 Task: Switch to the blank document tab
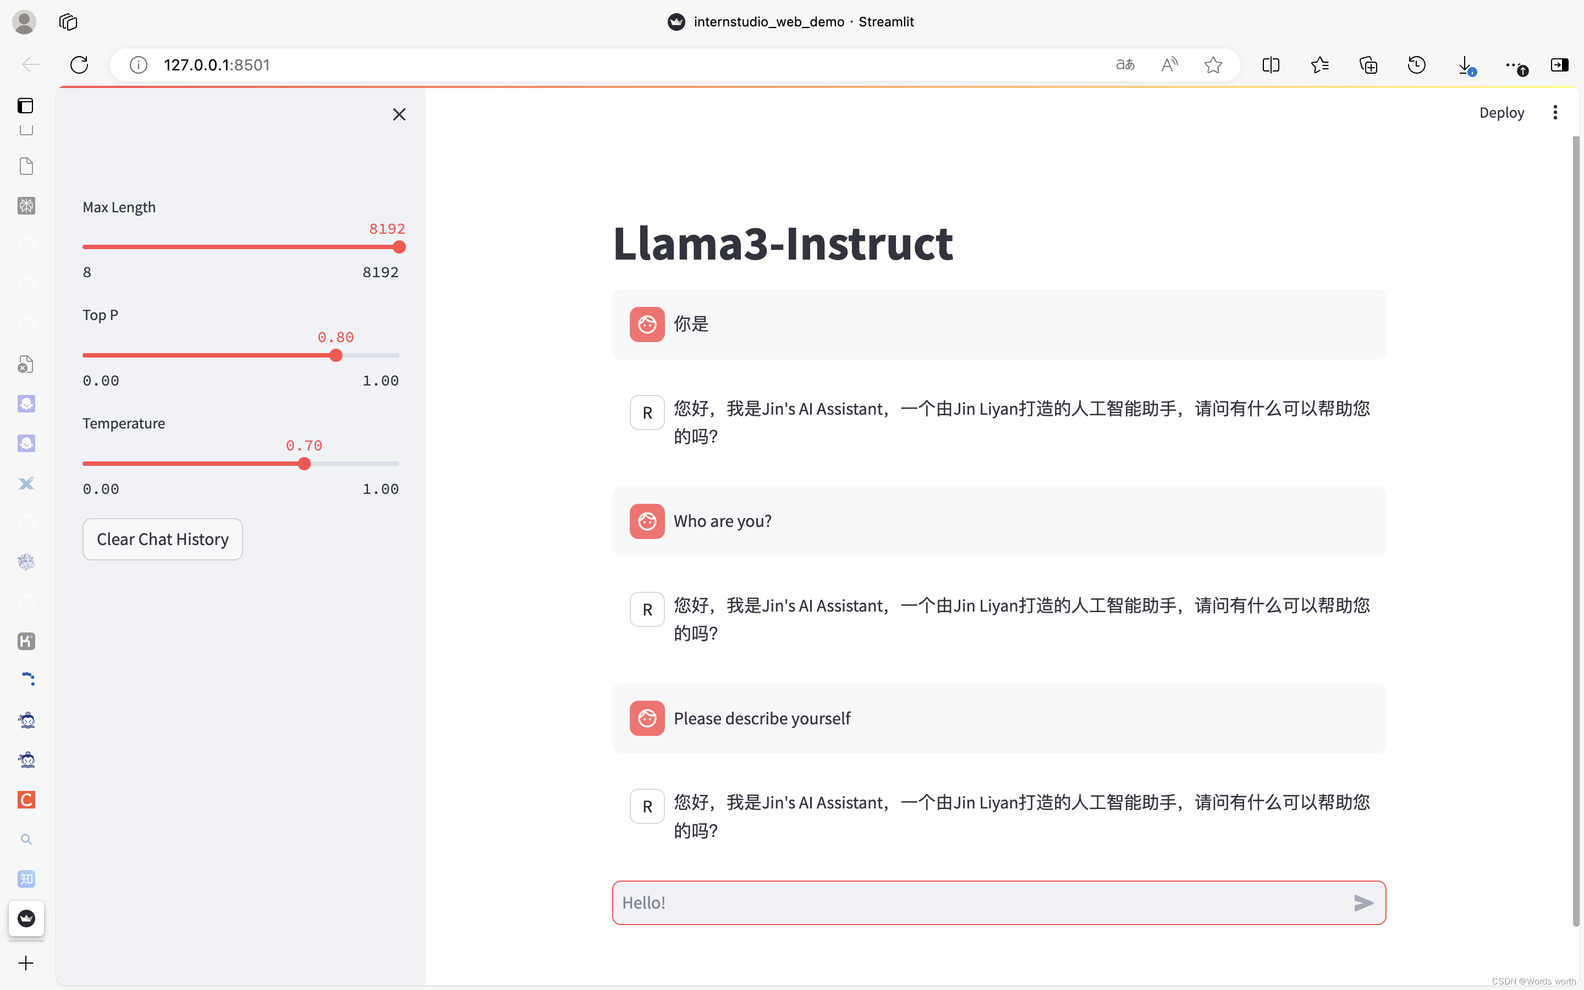click(x=26, y=166)
